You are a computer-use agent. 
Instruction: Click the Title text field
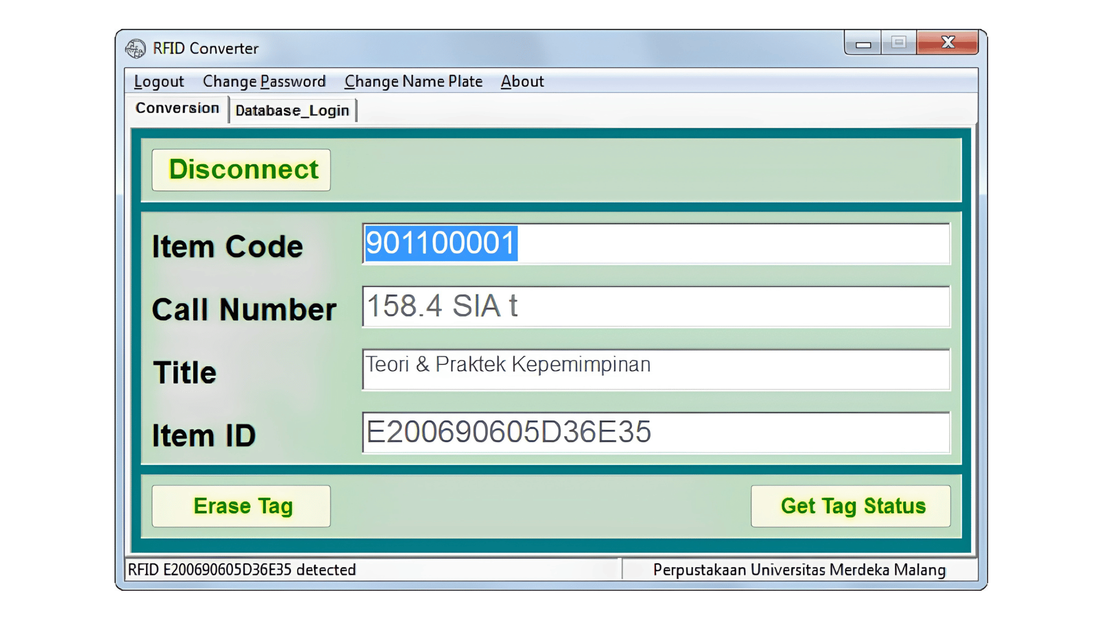point(656,370)
